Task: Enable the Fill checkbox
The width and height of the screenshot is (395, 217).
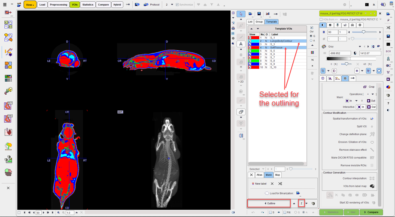Action: tap(285, 212)
